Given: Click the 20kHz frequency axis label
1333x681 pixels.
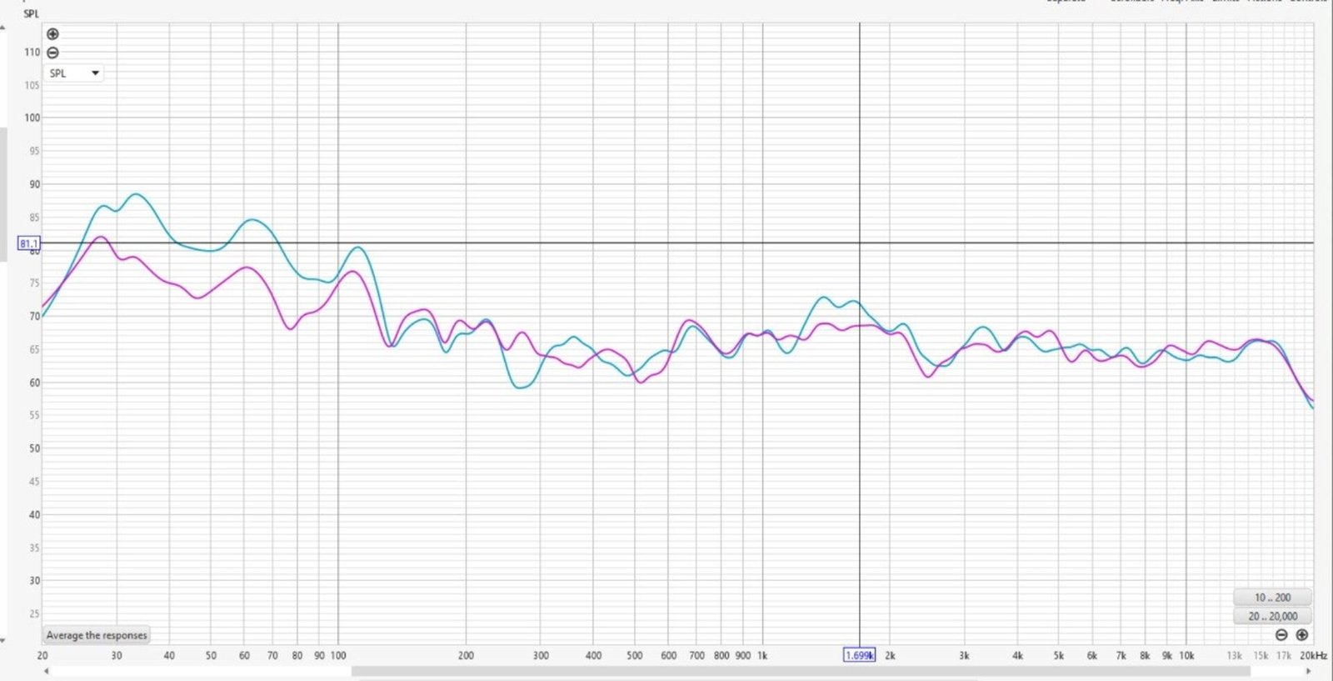Looking at the screenshot, I should (1314, 656).
